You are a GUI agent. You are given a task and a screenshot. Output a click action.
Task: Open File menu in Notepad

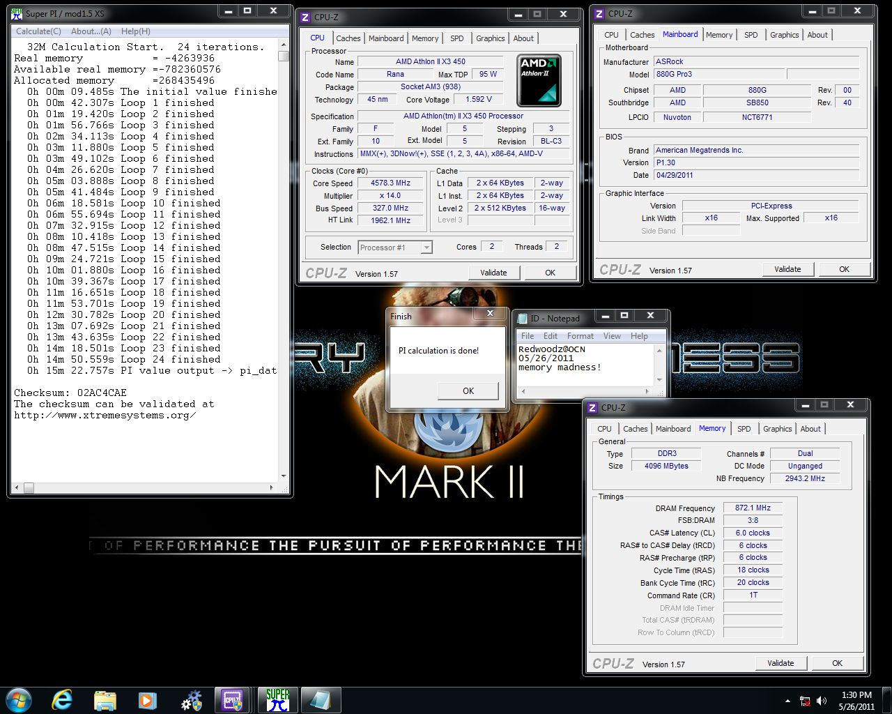(528, 336)
